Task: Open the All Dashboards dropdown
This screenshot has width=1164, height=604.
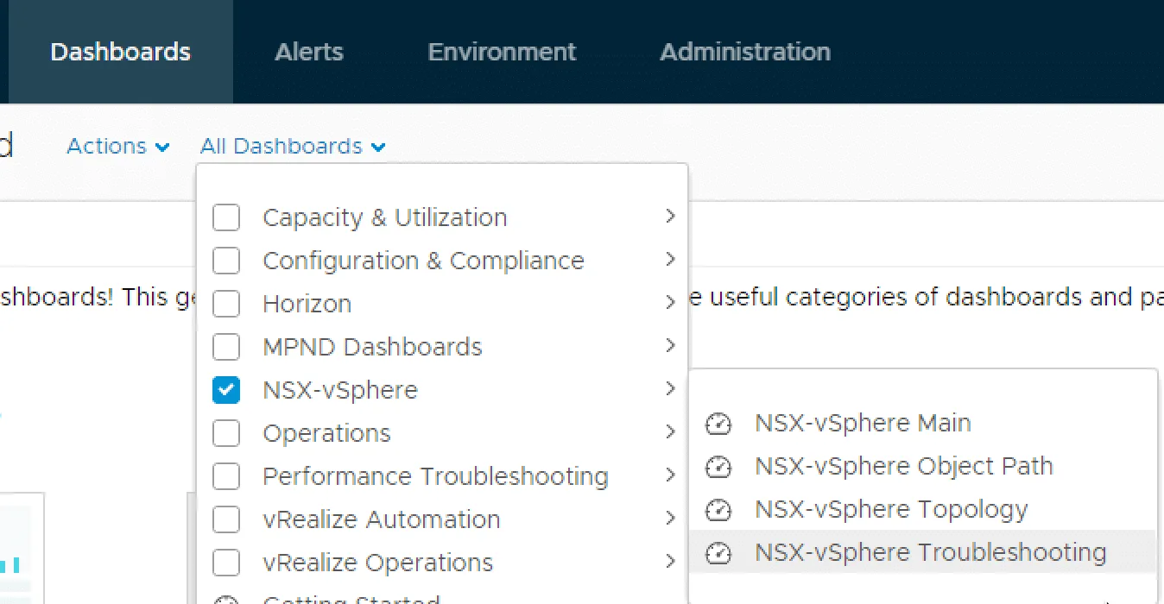Action: (292, 147)
